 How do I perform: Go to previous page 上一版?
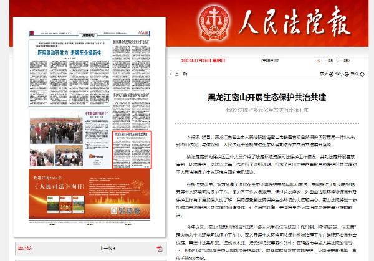107,249
